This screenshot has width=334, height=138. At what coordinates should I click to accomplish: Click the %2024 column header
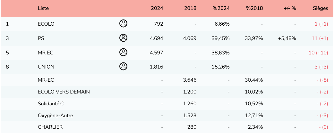221,8
